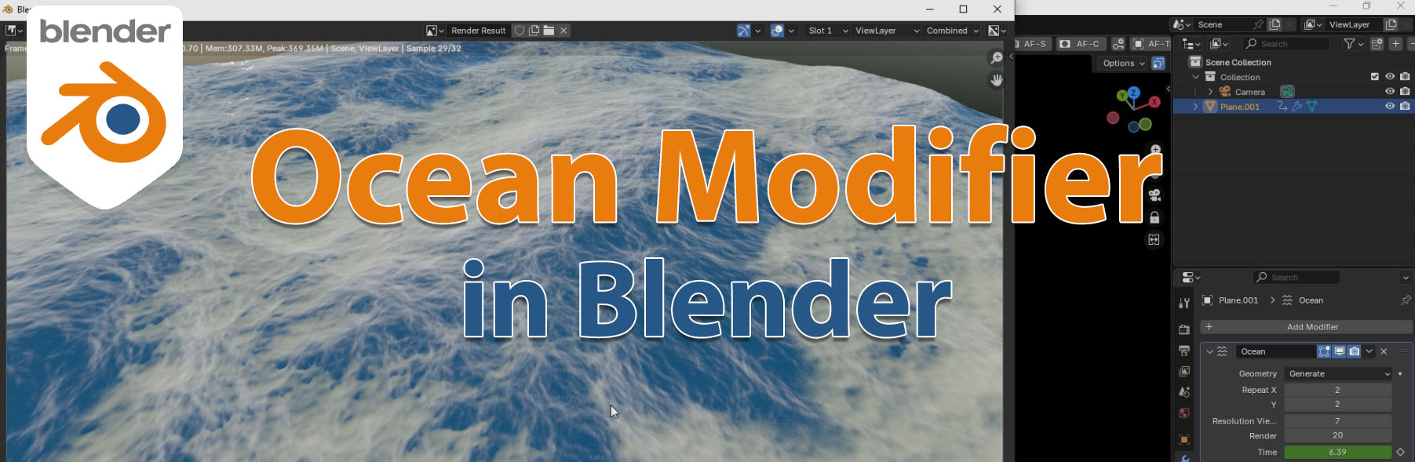The height and width of the screenshot is (462, 1415).
Task: Open the Slot 1 dropdown
Action: [828, 31]
